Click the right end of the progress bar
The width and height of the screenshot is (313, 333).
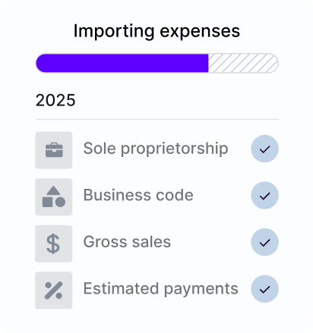tap(274, 63)
